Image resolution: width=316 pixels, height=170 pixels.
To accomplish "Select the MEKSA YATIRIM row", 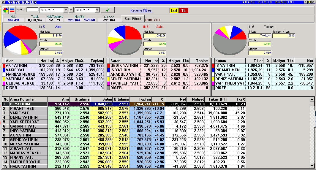I will pos(124,144).
